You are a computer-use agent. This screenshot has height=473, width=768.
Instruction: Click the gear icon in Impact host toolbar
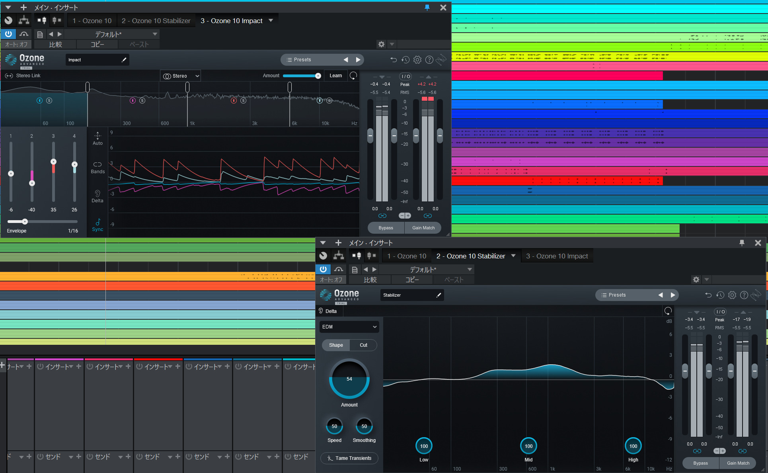tap(381, 44)
